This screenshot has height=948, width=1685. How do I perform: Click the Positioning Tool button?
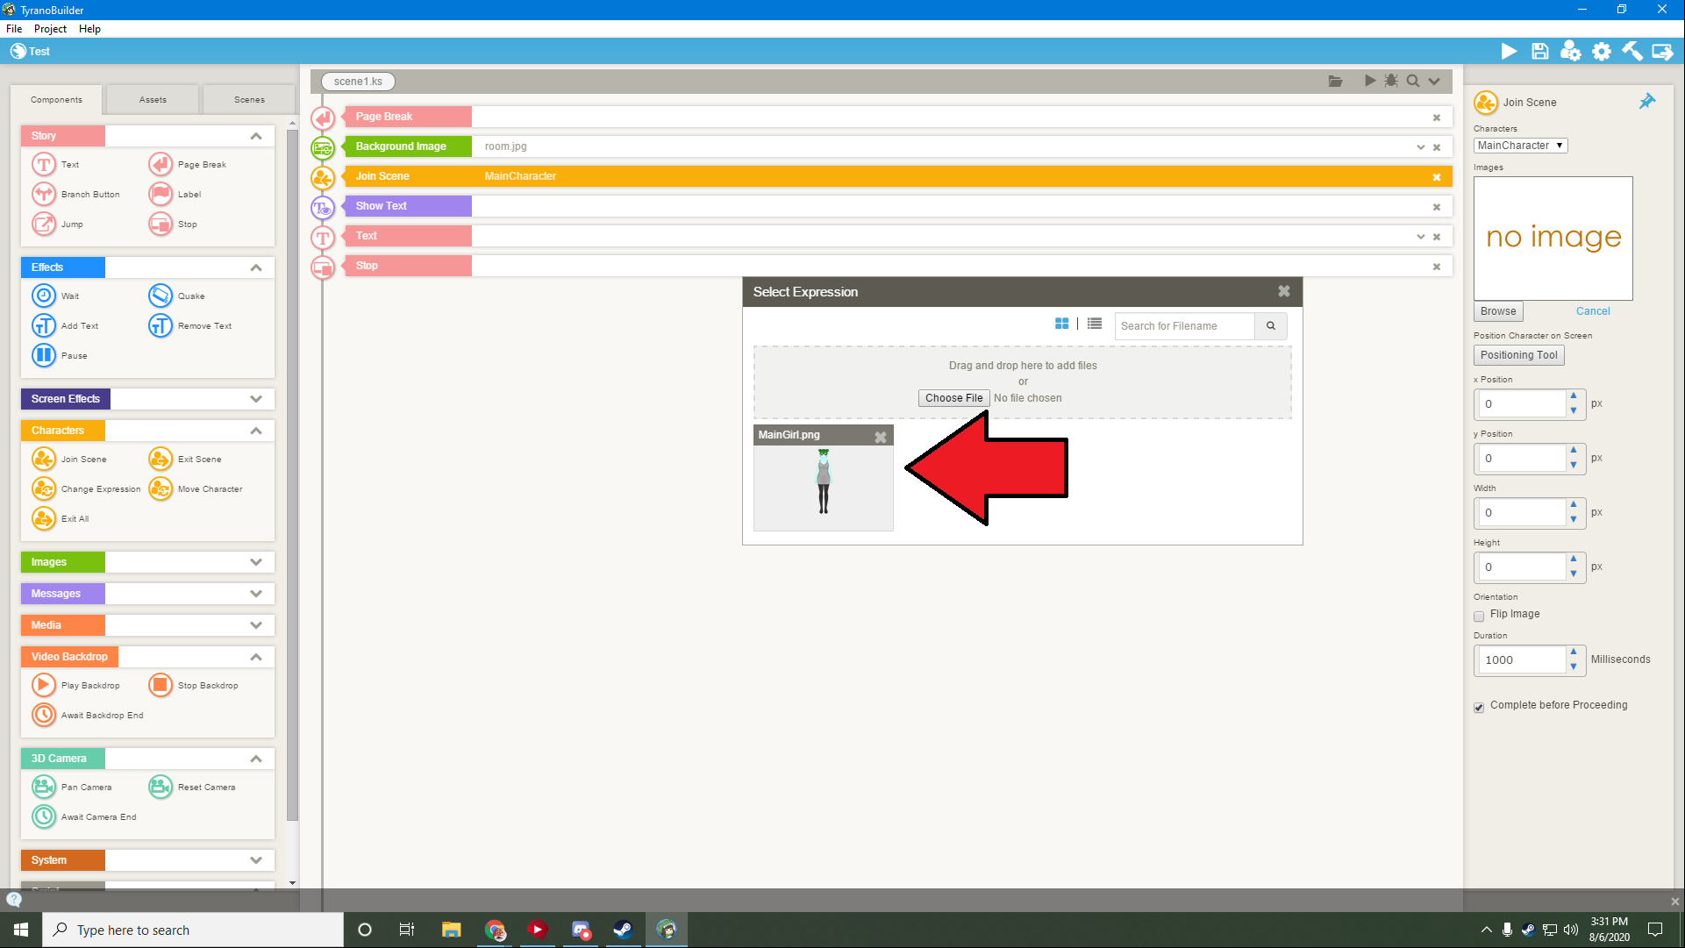point(1518,355)
